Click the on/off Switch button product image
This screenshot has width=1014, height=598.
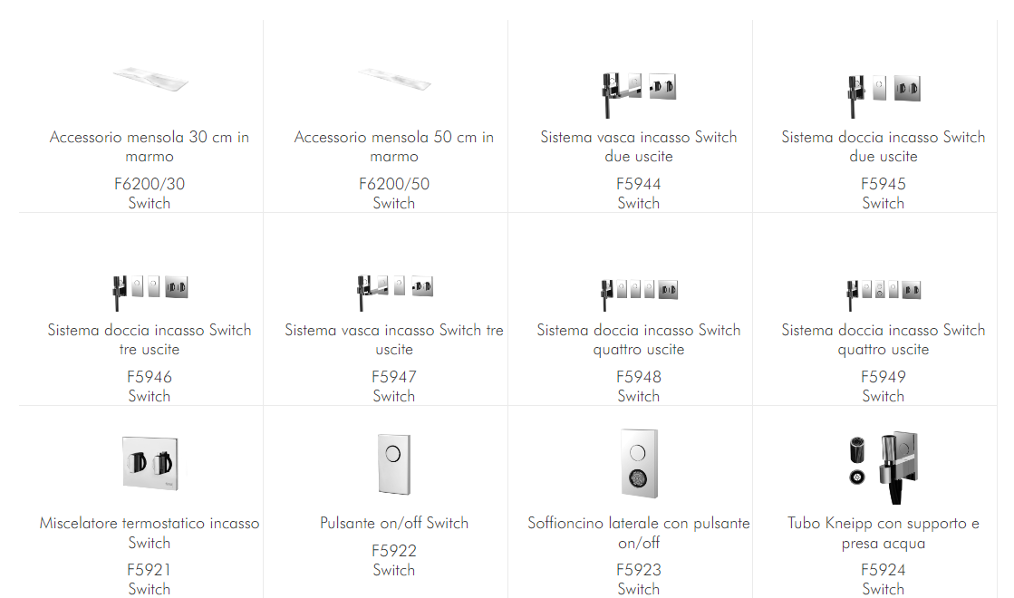tap(394, 464)
